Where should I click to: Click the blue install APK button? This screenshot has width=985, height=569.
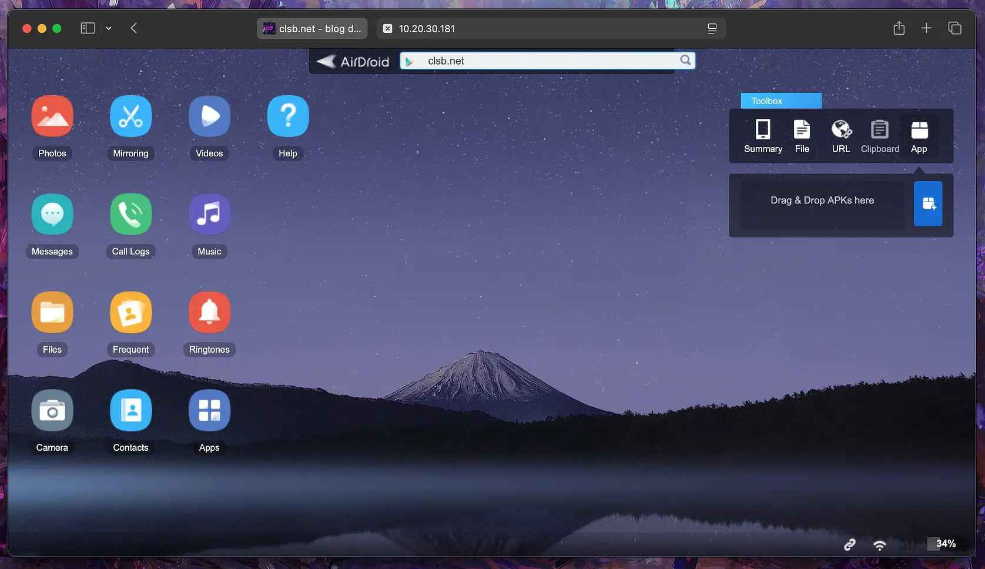click(x=928, y=204)
